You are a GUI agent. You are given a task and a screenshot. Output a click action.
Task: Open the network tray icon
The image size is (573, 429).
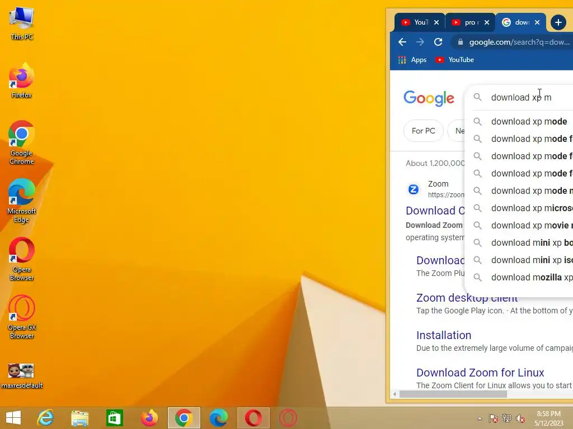coord(507,418)
